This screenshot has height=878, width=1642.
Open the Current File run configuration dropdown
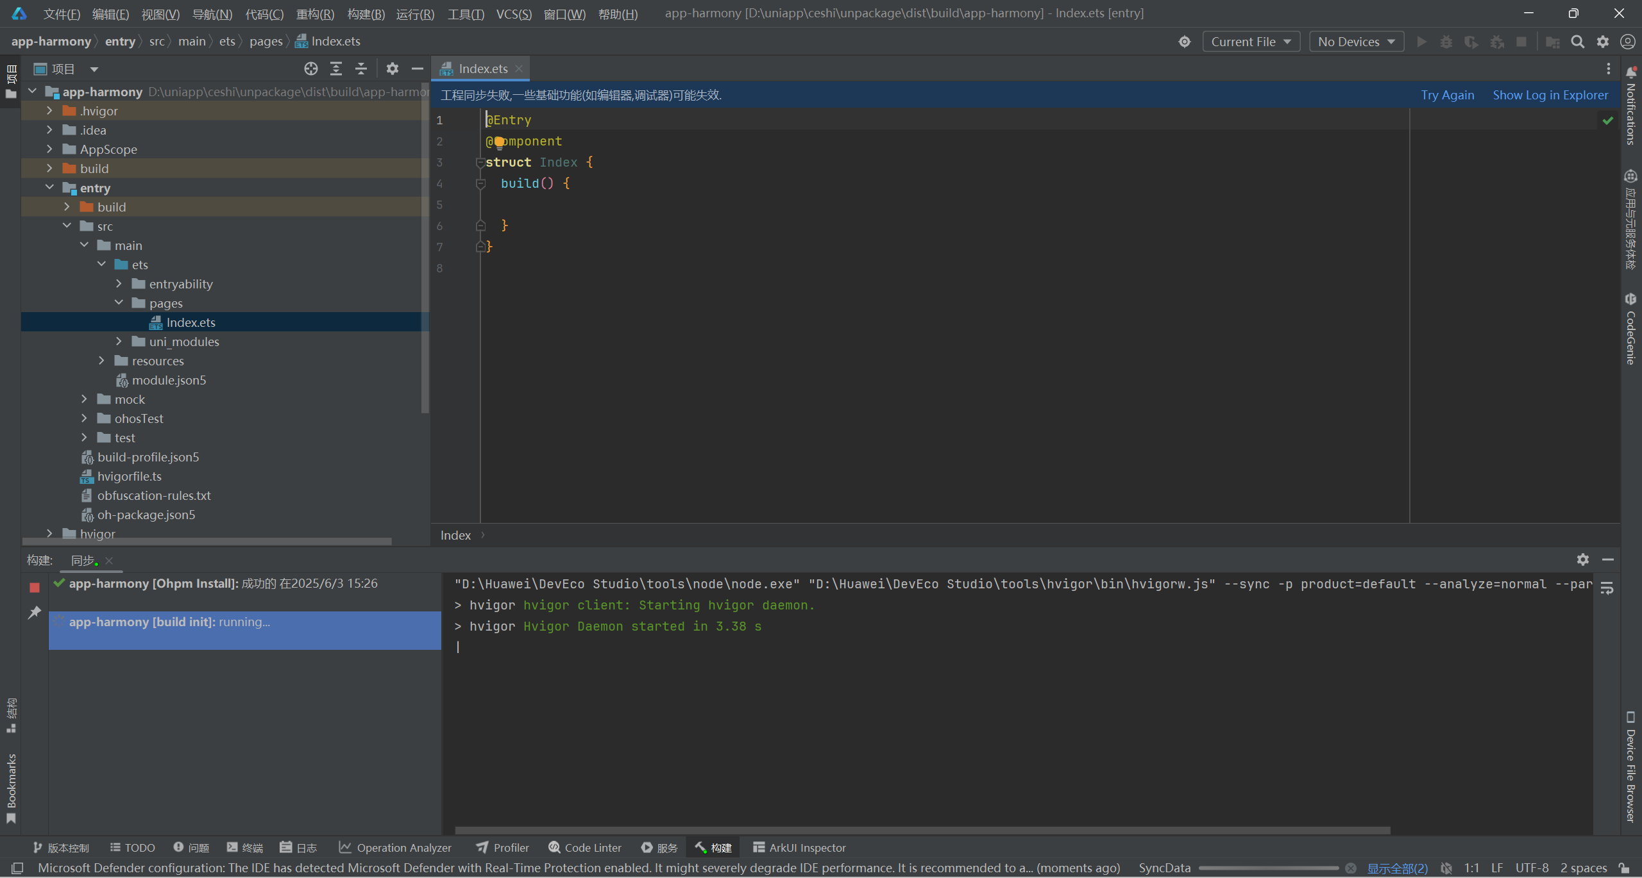[1251, 42]
